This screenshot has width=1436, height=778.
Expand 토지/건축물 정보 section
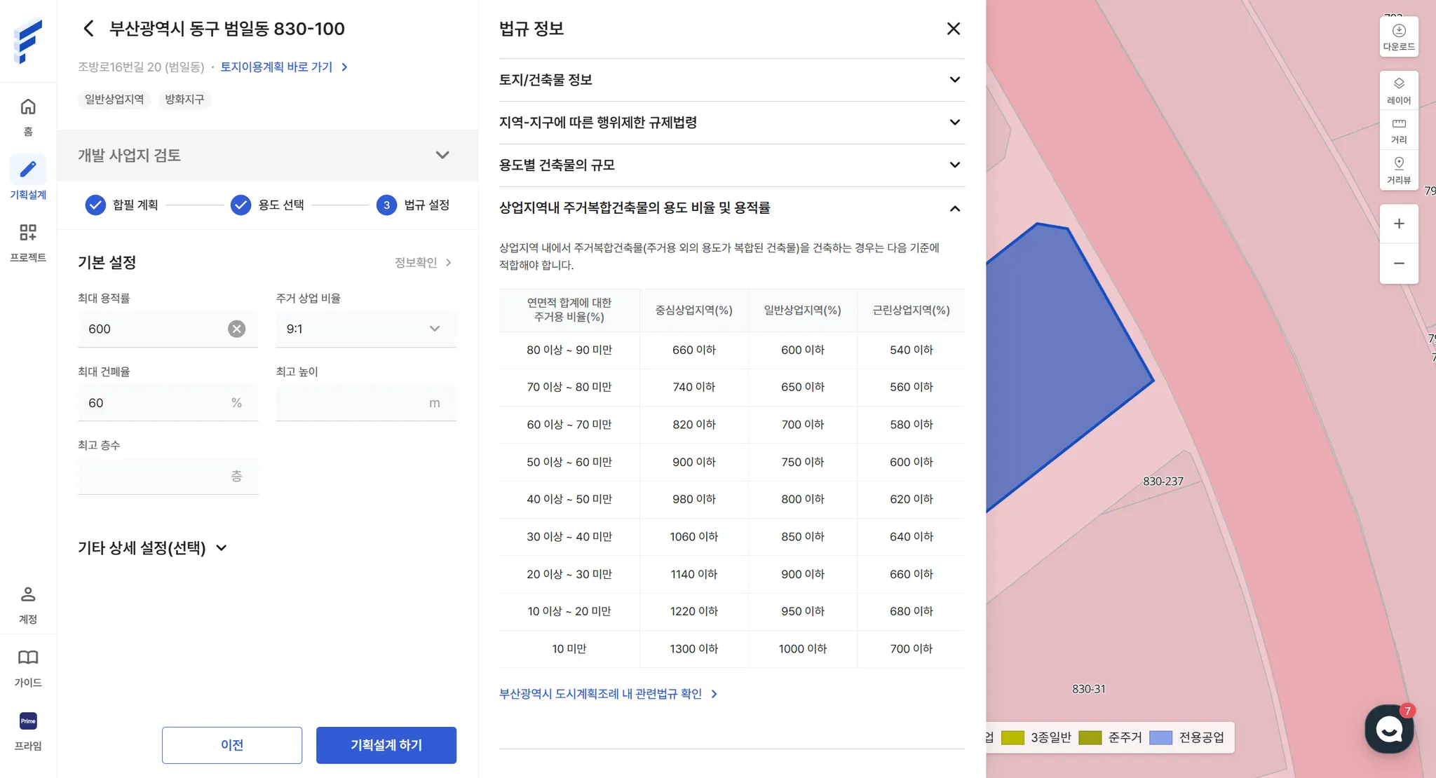point(731,80)
